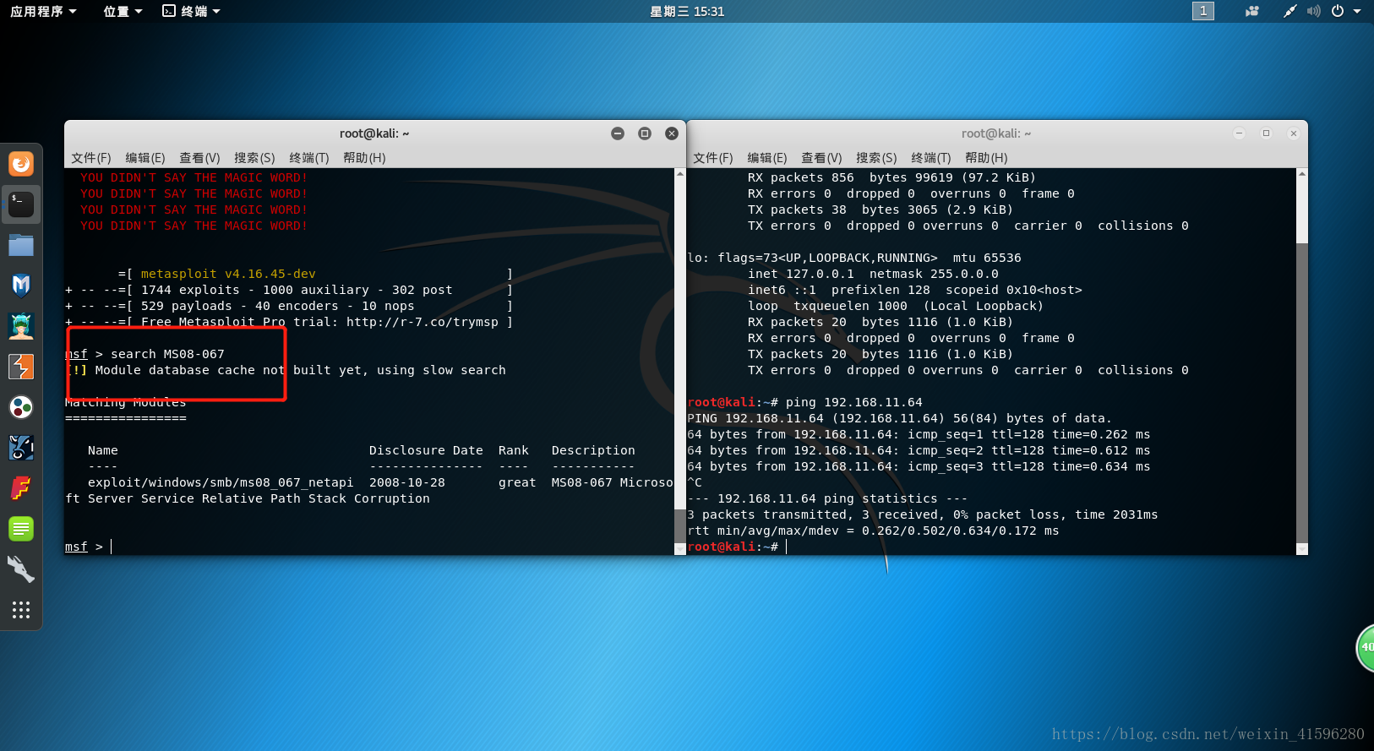
Task: Open the clock showing 星期三 15:31
Action: click(x=687, y=11)
